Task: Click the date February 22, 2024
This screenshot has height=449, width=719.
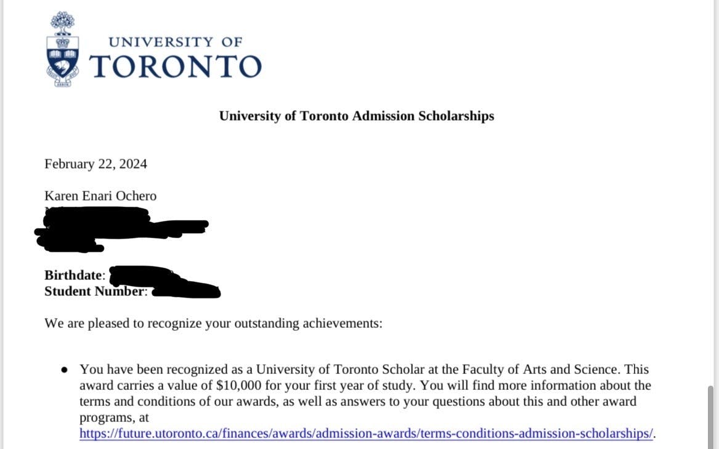Action: coord(95,164)
